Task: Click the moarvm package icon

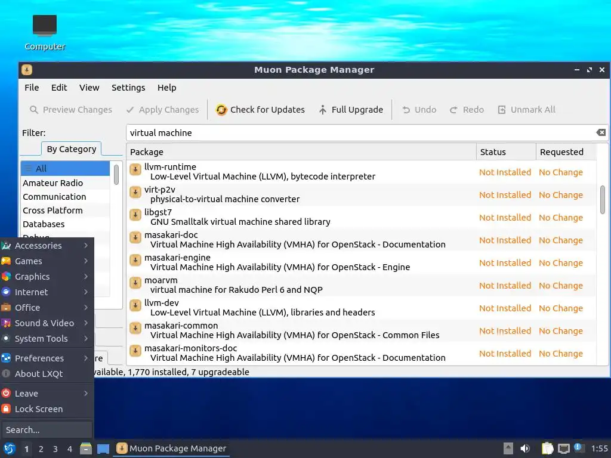Action: 135,282
